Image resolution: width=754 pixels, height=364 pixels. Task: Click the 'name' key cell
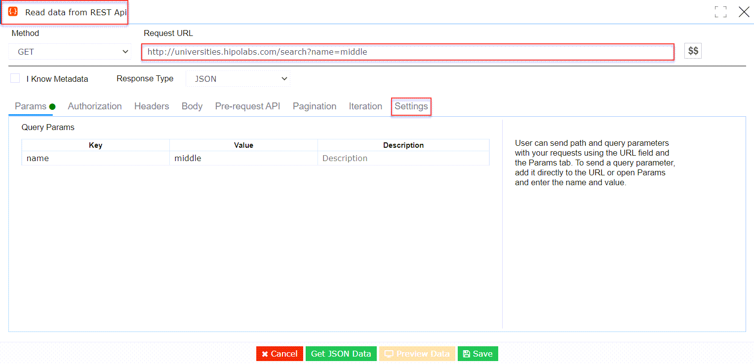pos(96,158)
